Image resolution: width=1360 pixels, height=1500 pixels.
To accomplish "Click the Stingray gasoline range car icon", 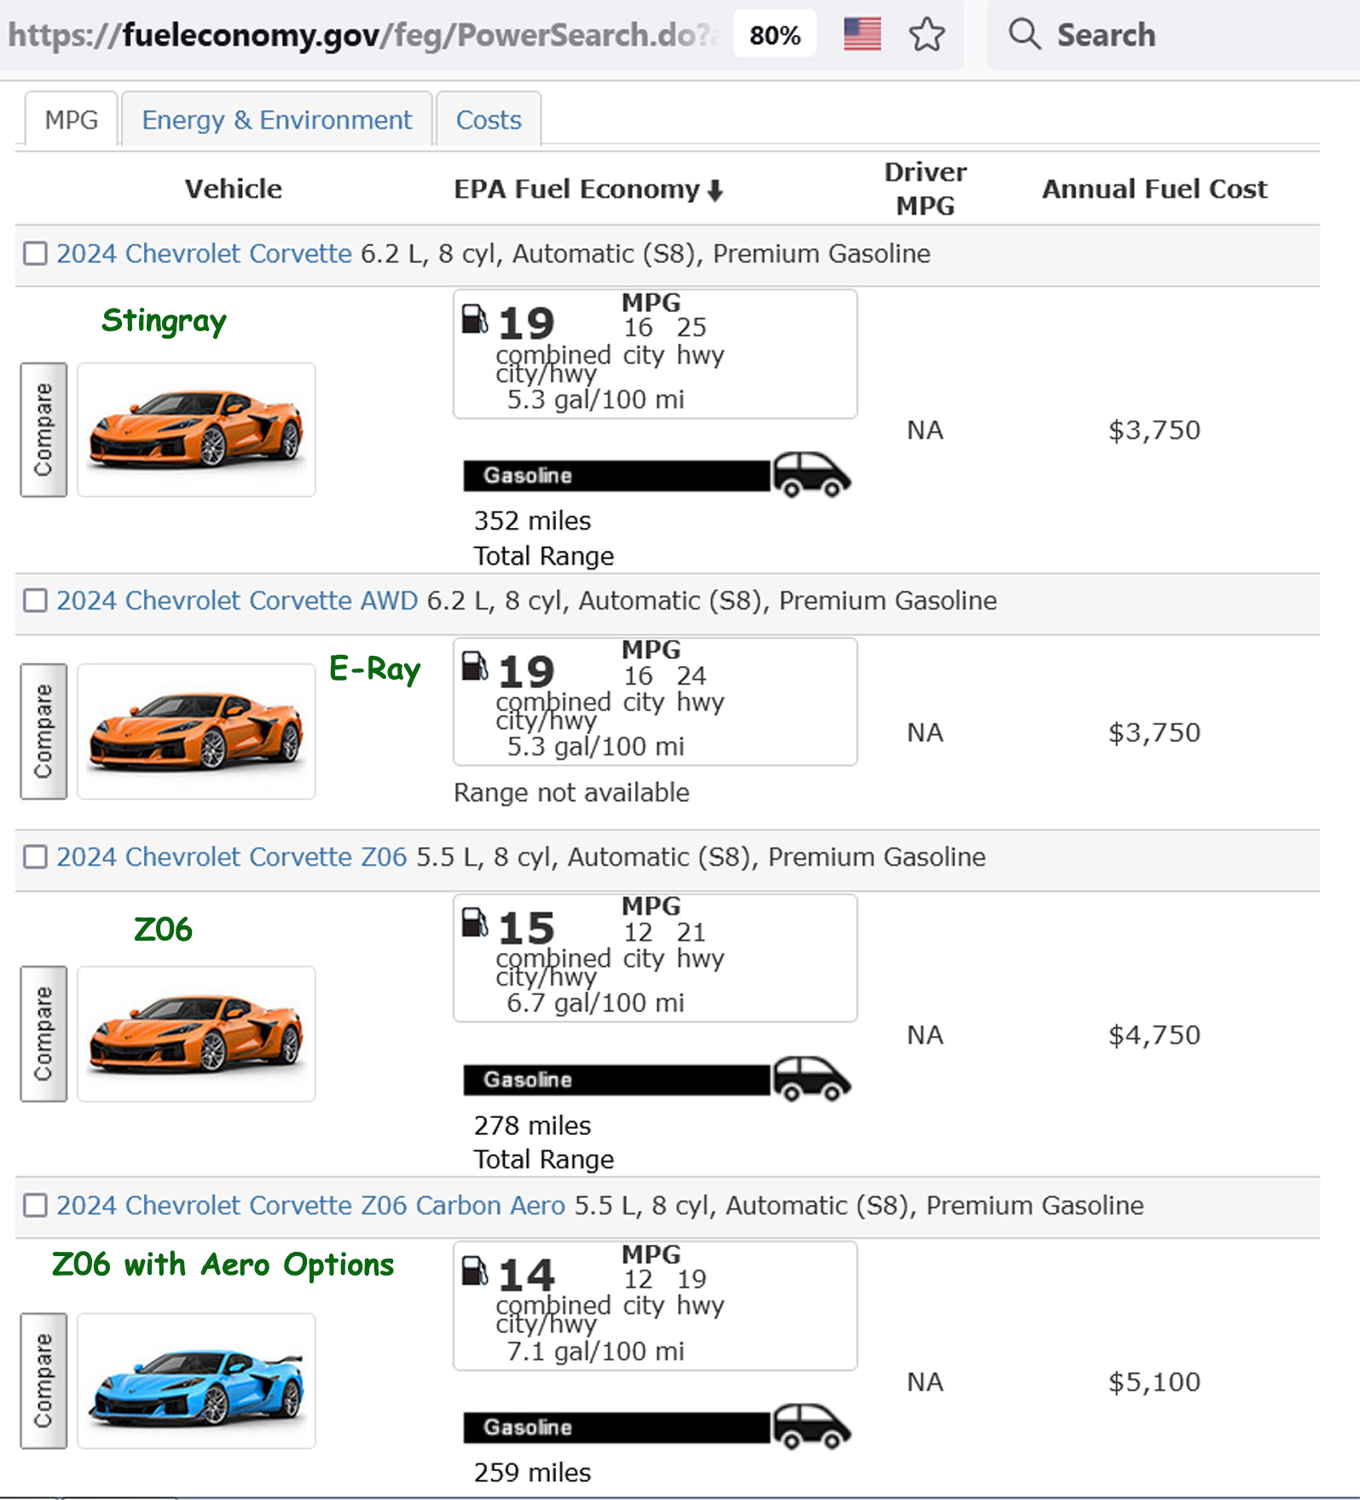I will [811, 475].
